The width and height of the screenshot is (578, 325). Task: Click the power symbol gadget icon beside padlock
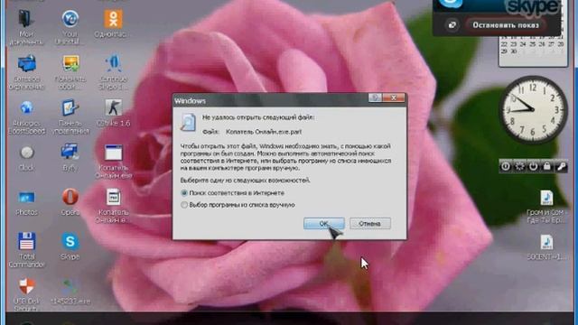pyautogui.click(x=533, y=166)
